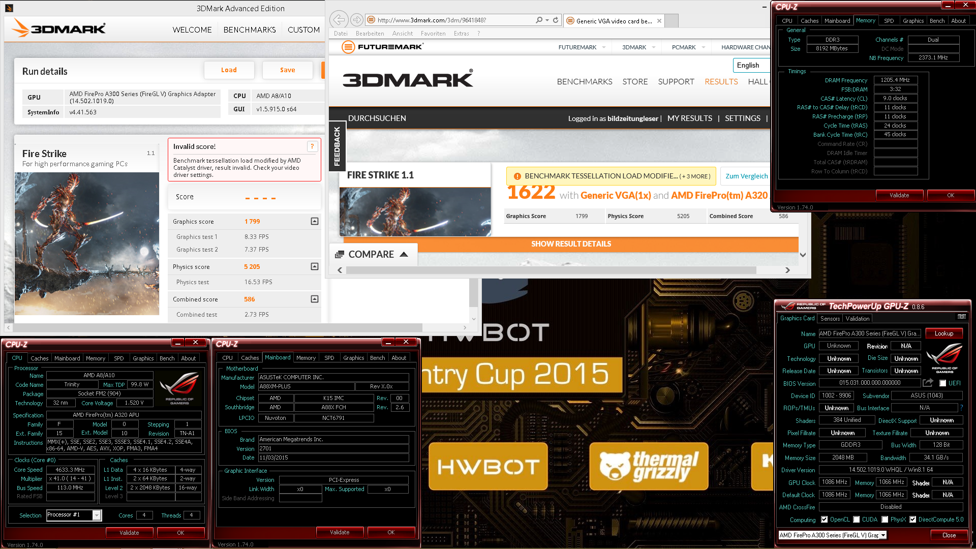Reload the 3dmark.com results page
The width and height of the screenshot is (976, 549).
click(x=556, y=20)
